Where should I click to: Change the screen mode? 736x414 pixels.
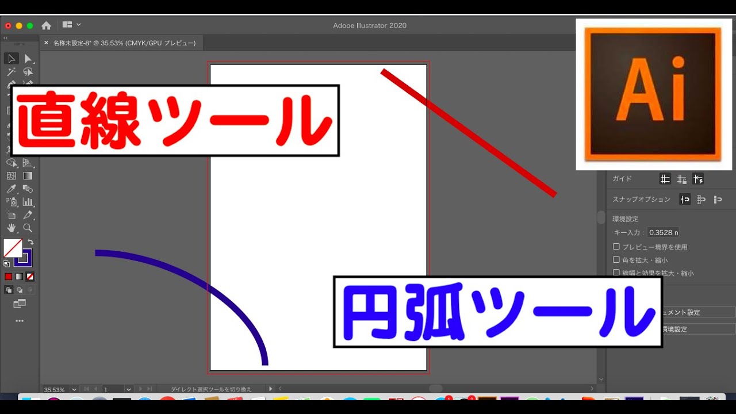[x=20, y=304]
